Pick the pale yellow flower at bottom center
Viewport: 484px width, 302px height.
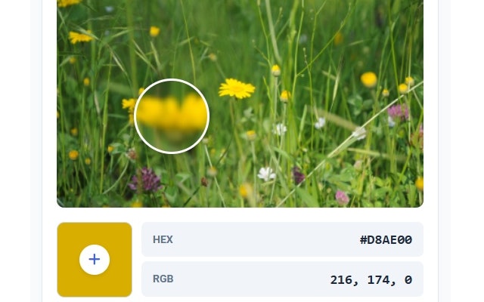(x=245, y=190)
